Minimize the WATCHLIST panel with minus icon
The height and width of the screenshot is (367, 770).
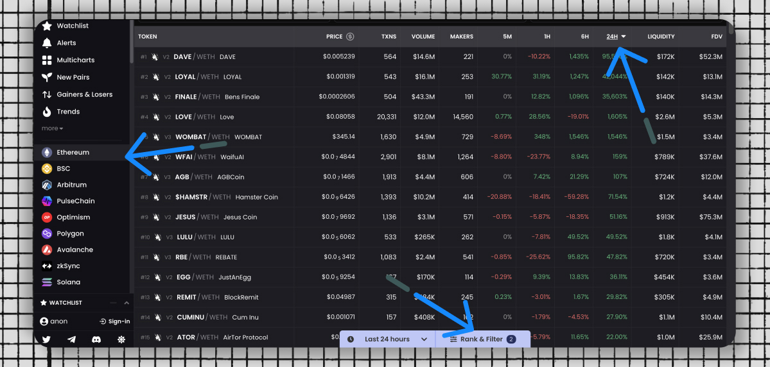(x=114, y=303)
